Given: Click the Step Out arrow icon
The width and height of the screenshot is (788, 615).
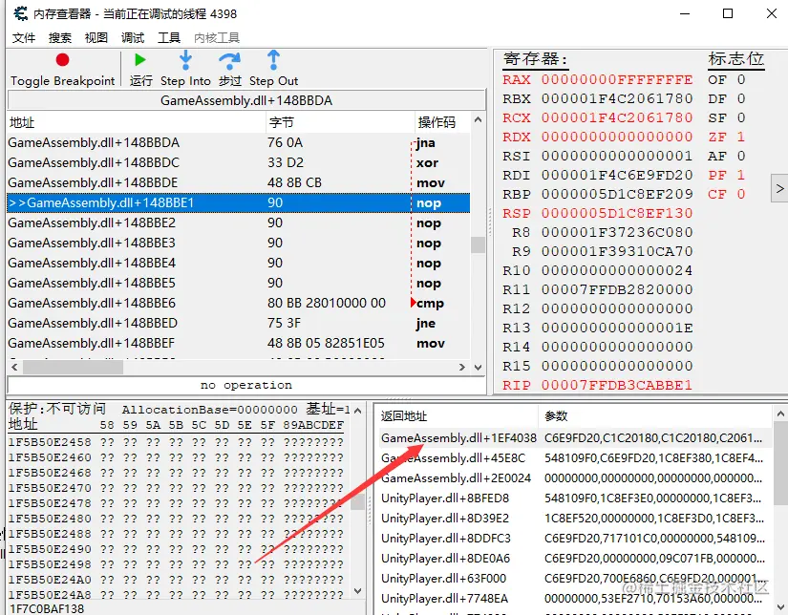Looking at the screenshot, I should coord(273,60).
